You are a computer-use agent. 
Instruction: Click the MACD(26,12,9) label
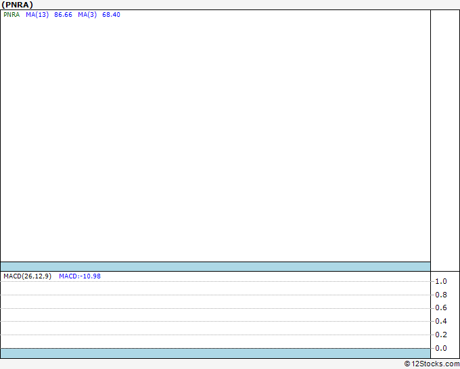click(x=27, y=276)
